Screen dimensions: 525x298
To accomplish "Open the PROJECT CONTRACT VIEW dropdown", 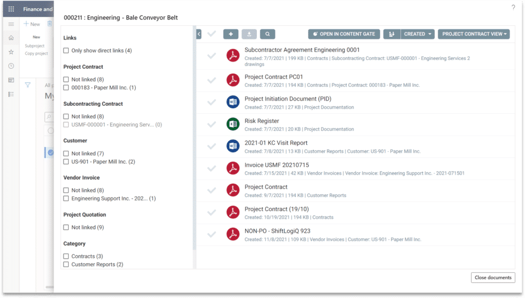I will (x=474, y=34).
